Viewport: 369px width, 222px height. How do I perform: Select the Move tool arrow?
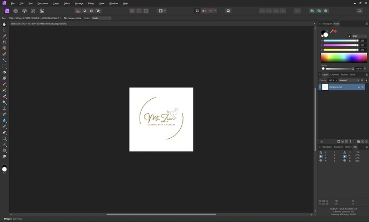pos(4,30)
